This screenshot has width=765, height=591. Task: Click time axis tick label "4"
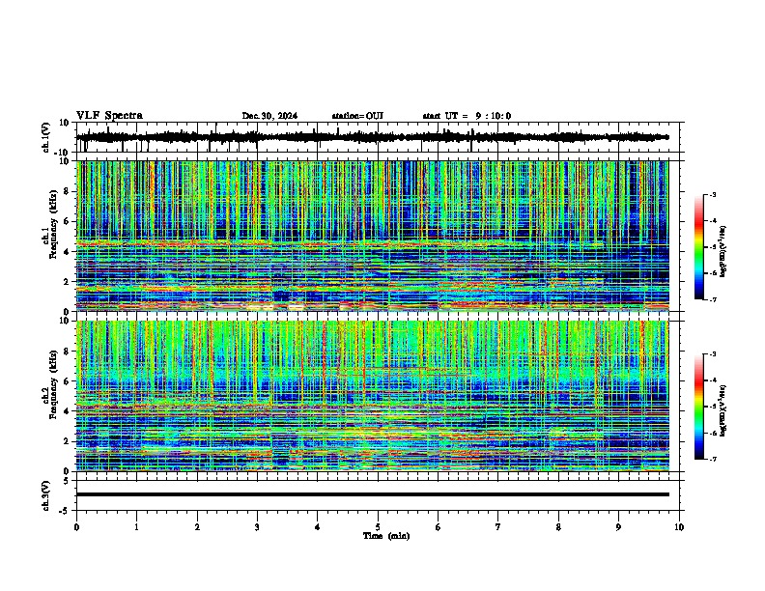click(317, 527)
